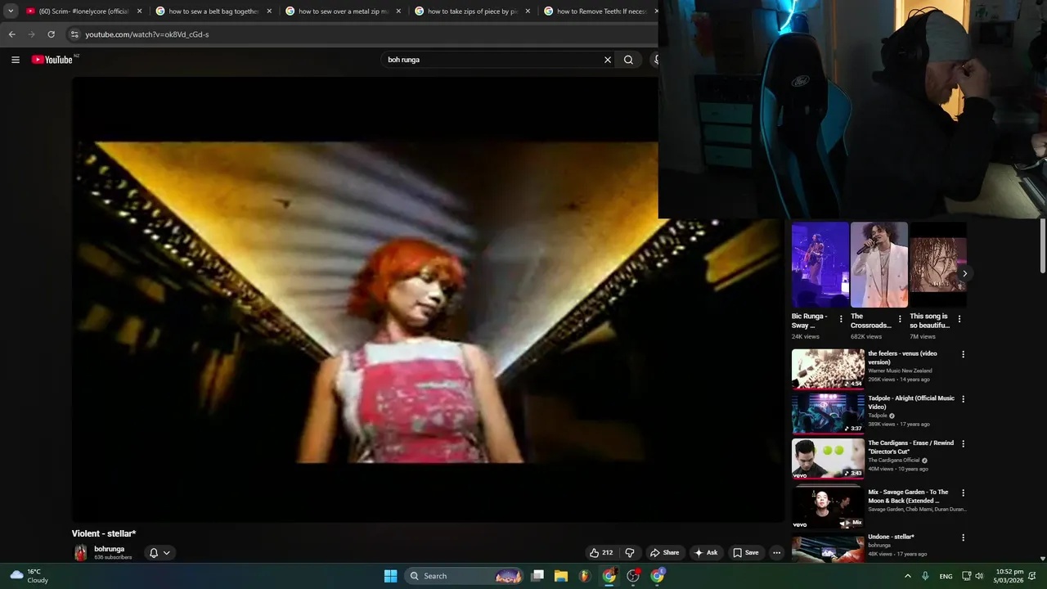Open the YouTube hamburger guide menu

pos(15,60)
